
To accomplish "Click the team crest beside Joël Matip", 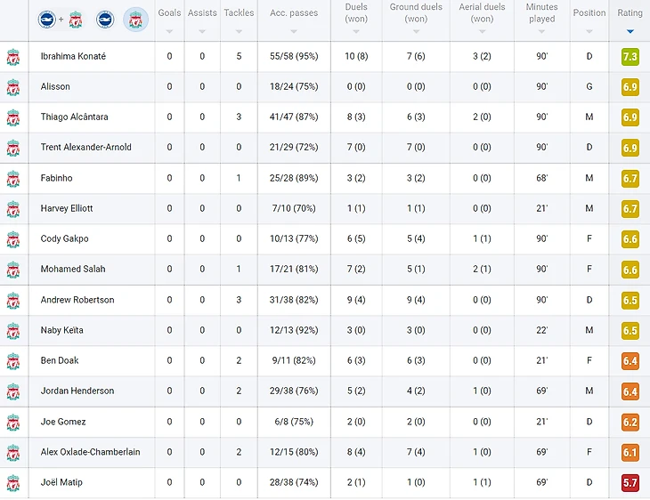I will pyautogui.click(x=13, y=483).
